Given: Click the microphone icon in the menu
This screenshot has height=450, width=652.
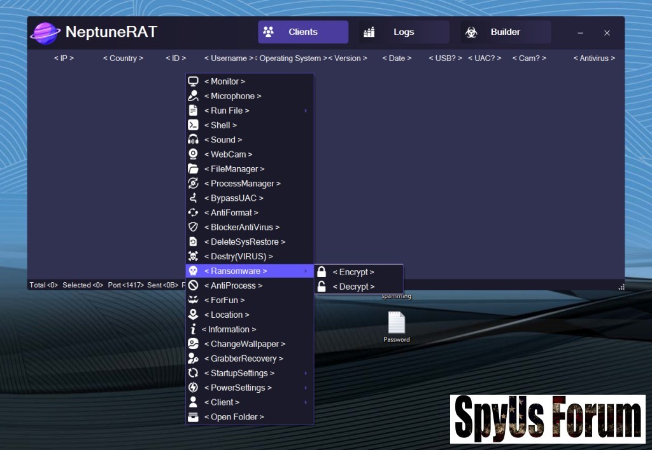Looking at the screenshot, I should pyautogui.click(x=193, y=96).
